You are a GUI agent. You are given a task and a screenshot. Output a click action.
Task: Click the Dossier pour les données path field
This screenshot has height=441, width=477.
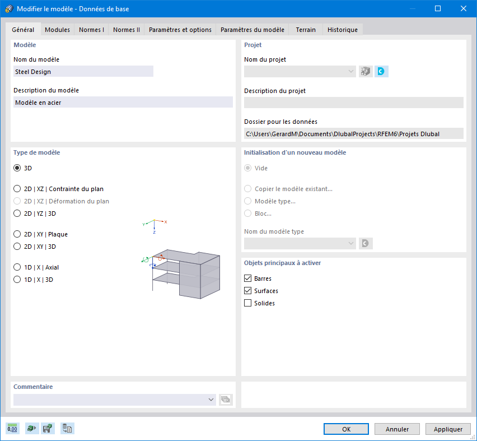pyautogui.click(x=354, y=134)
